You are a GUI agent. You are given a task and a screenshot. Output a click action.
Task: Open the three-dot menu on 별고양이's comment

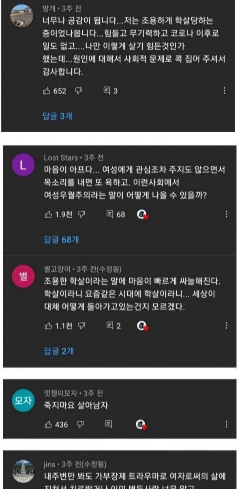click(x=226, y=325)
